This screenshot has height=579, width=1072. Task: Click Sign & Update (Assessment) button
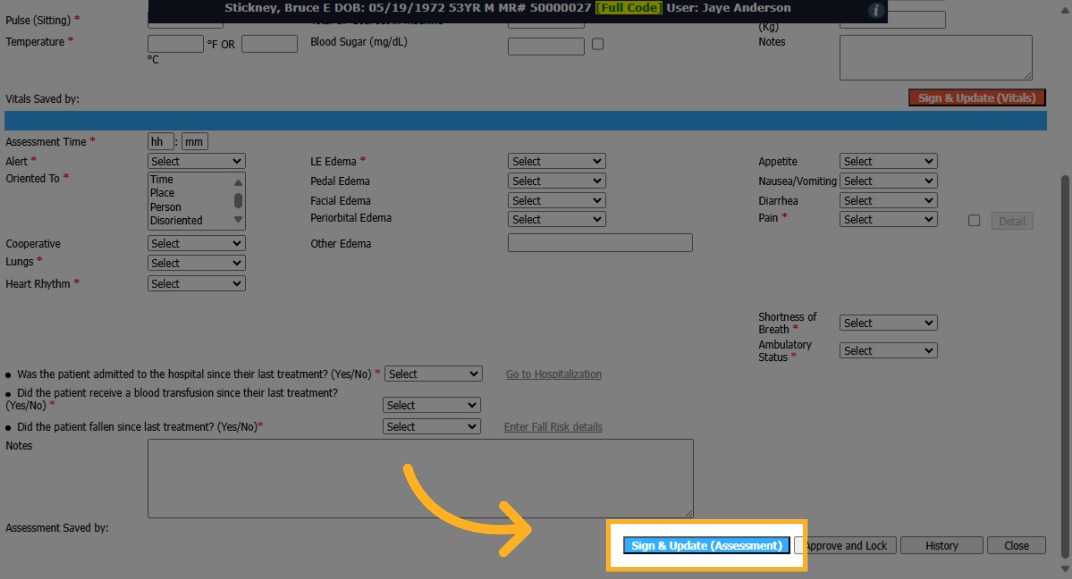707,546
